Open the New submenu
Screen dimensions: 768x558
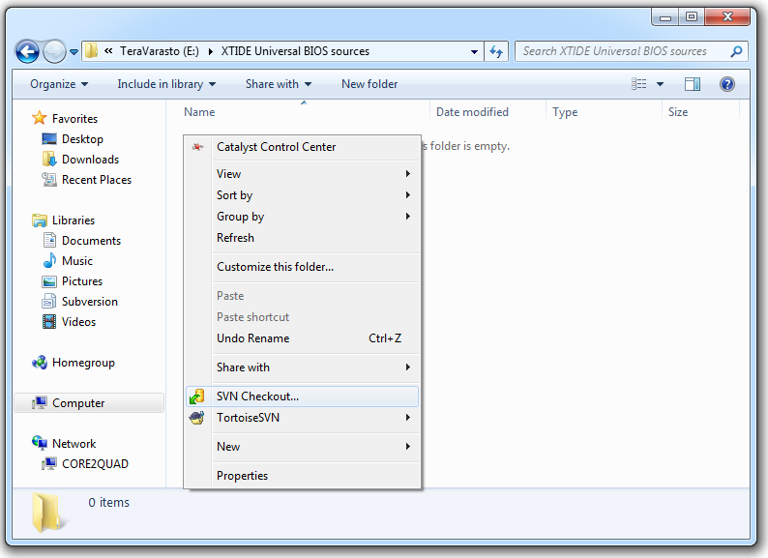tap(303, 447)
